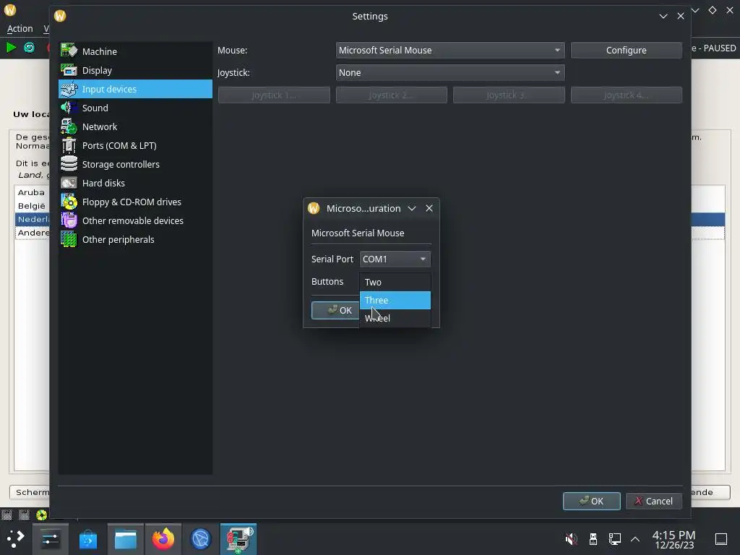Screen dimensions: 740x555
Task: Open System Settings from the taskbar
Action: point(51,539)
